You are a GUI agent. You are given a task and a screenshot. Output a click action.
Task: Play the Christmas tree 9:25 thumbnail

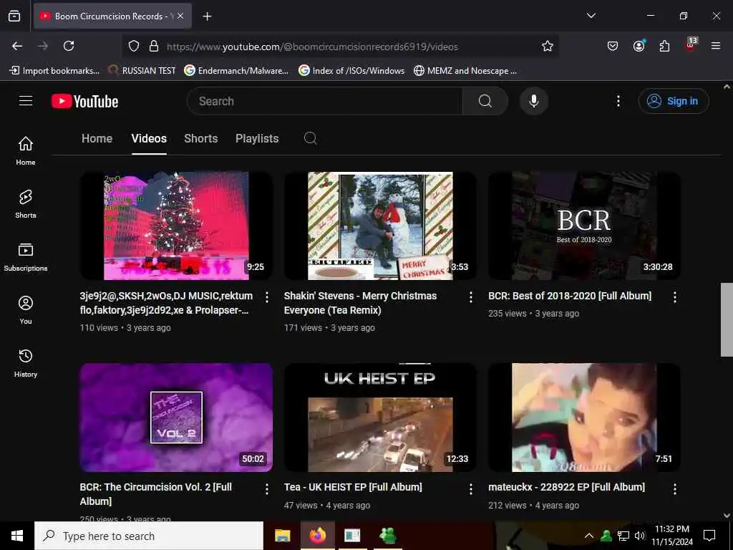pyautogui.click(x=176, y=226)
